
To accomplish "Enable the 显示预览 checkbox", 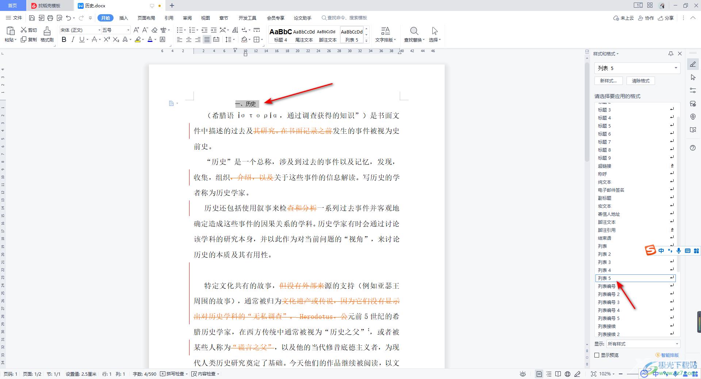I will pyautogui.click(x=597, y=355).
